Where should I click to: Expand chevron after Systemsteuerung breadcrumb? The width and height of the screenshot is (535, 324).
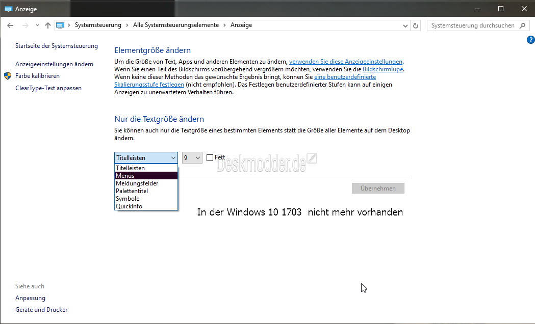click(x=128, y=25)
